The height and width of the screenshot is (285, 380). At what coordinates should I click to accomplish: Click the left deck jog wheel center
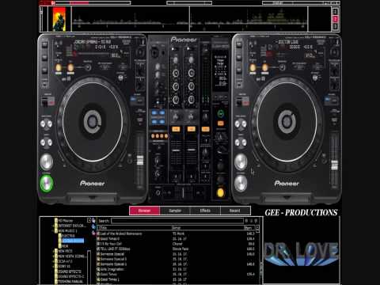pos(93,122)
